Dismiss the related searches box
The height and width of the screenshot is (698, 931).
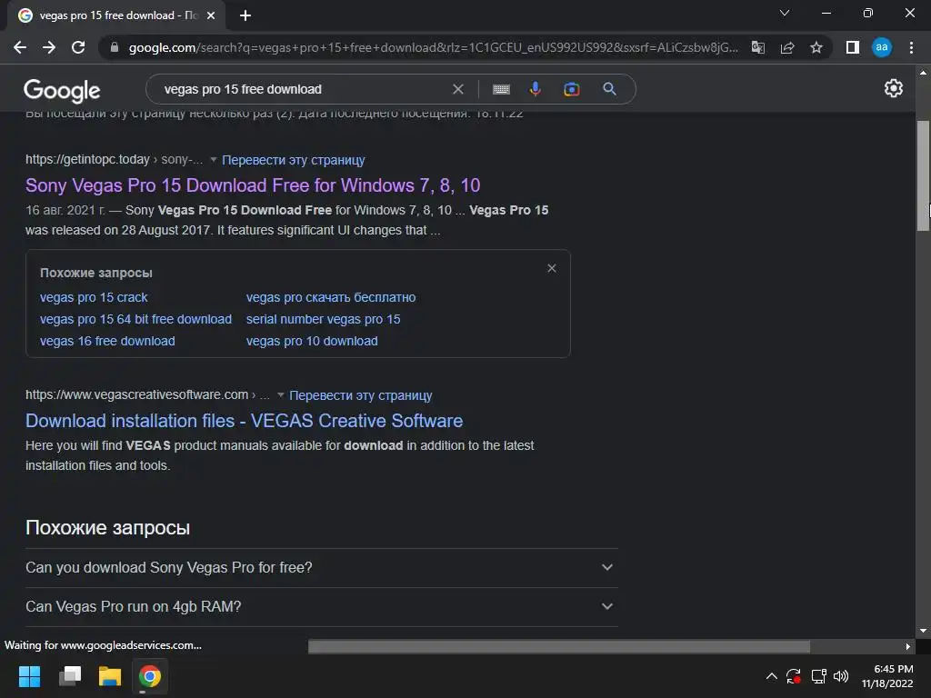[x=552, y=268]
